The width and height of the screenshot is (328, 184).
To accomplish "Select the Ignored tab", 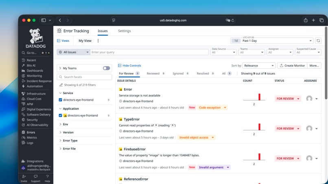I will [181, 74].
